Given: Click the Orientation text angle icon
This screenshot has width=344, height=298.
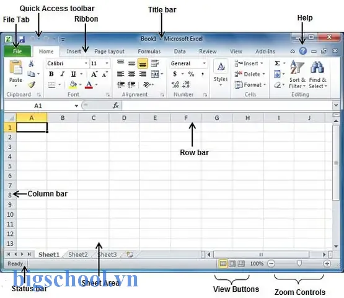Looking at the screenshot, I should [146, 84].
